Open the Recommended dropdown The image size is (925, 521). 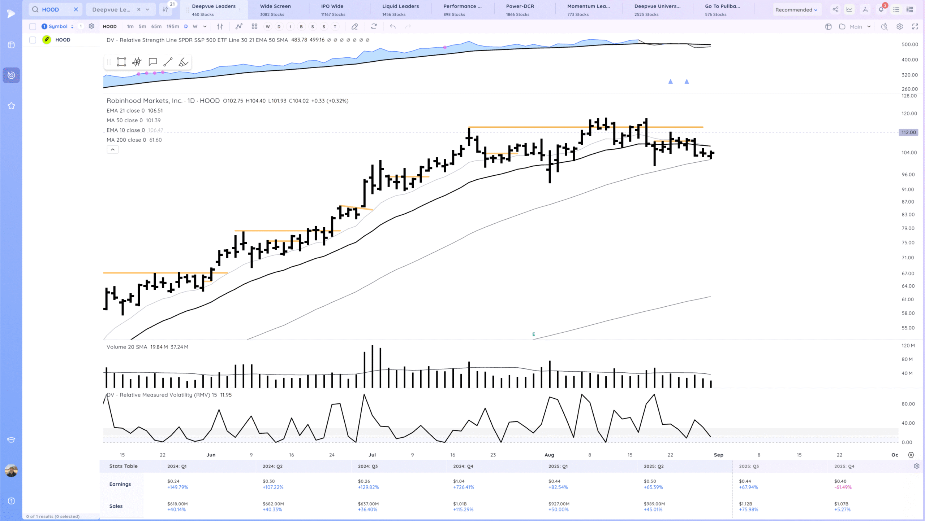[796, 10]
